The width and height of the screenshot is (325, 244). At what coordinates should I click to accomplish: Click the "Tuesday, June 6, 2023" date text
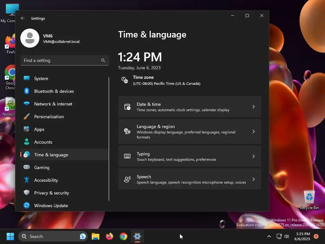tap(139, 68)
